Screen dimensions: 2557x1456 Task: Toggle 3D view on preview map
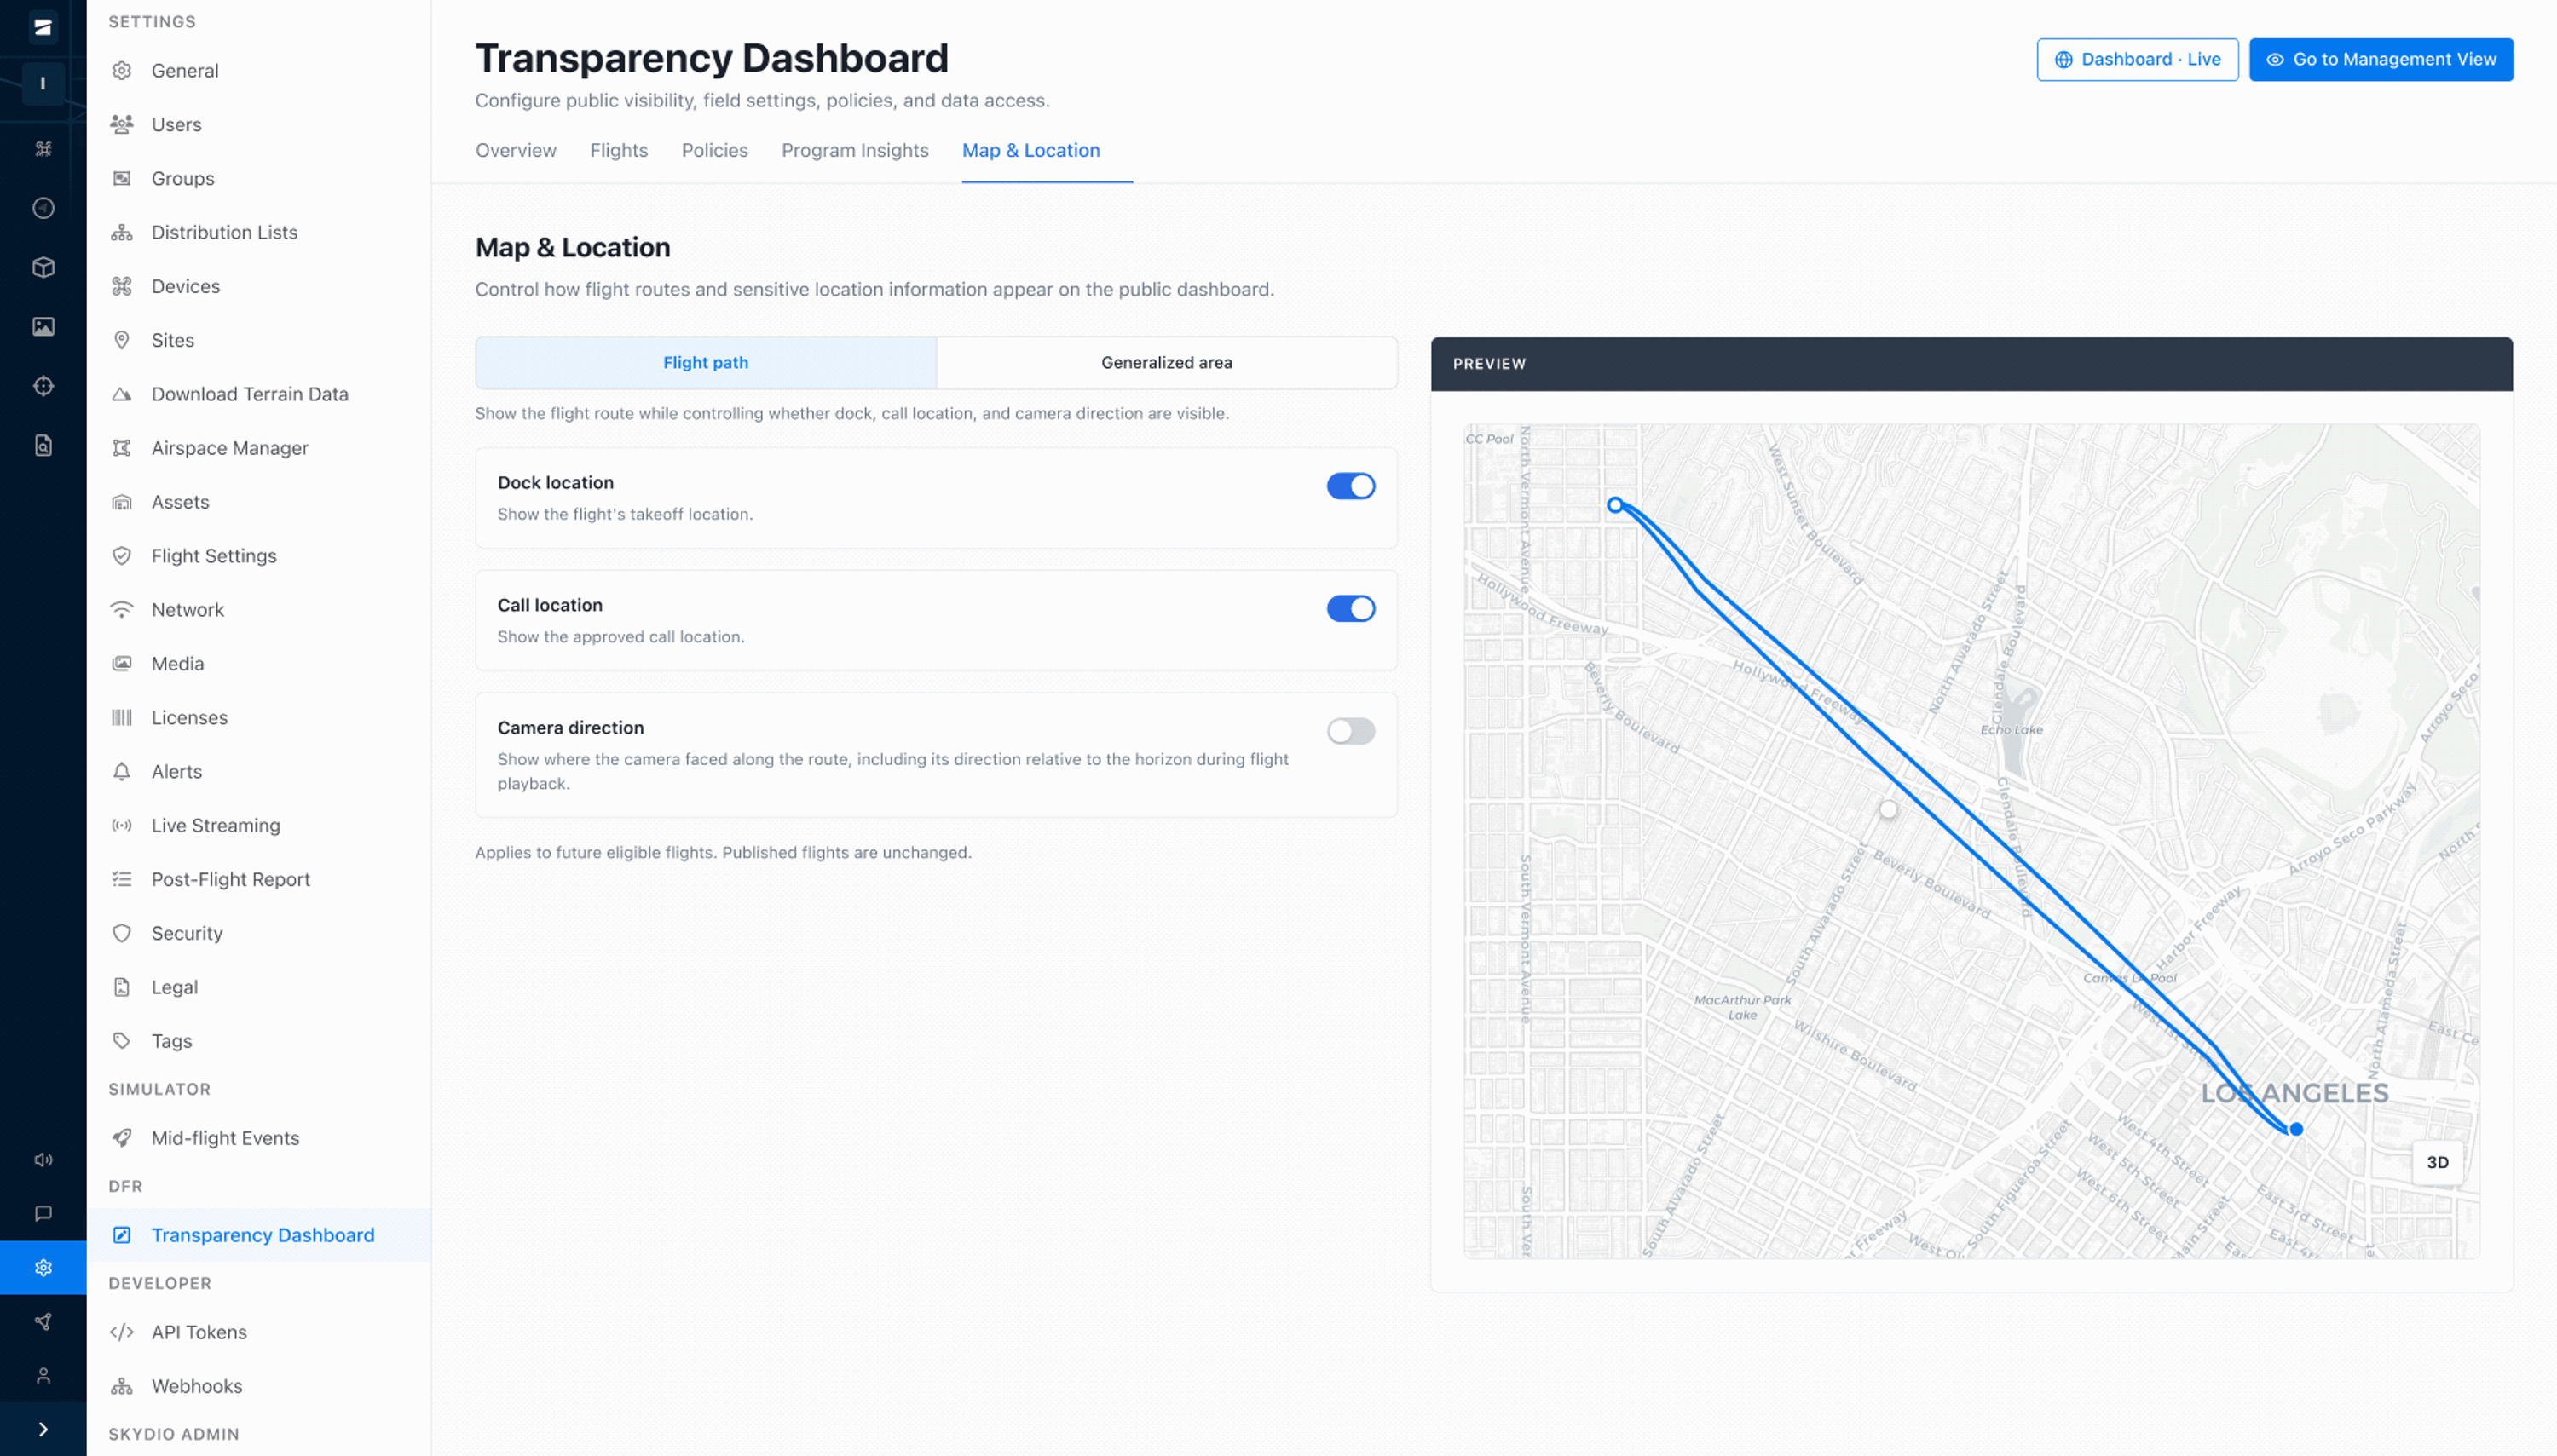click(x=2437, y=1163)
